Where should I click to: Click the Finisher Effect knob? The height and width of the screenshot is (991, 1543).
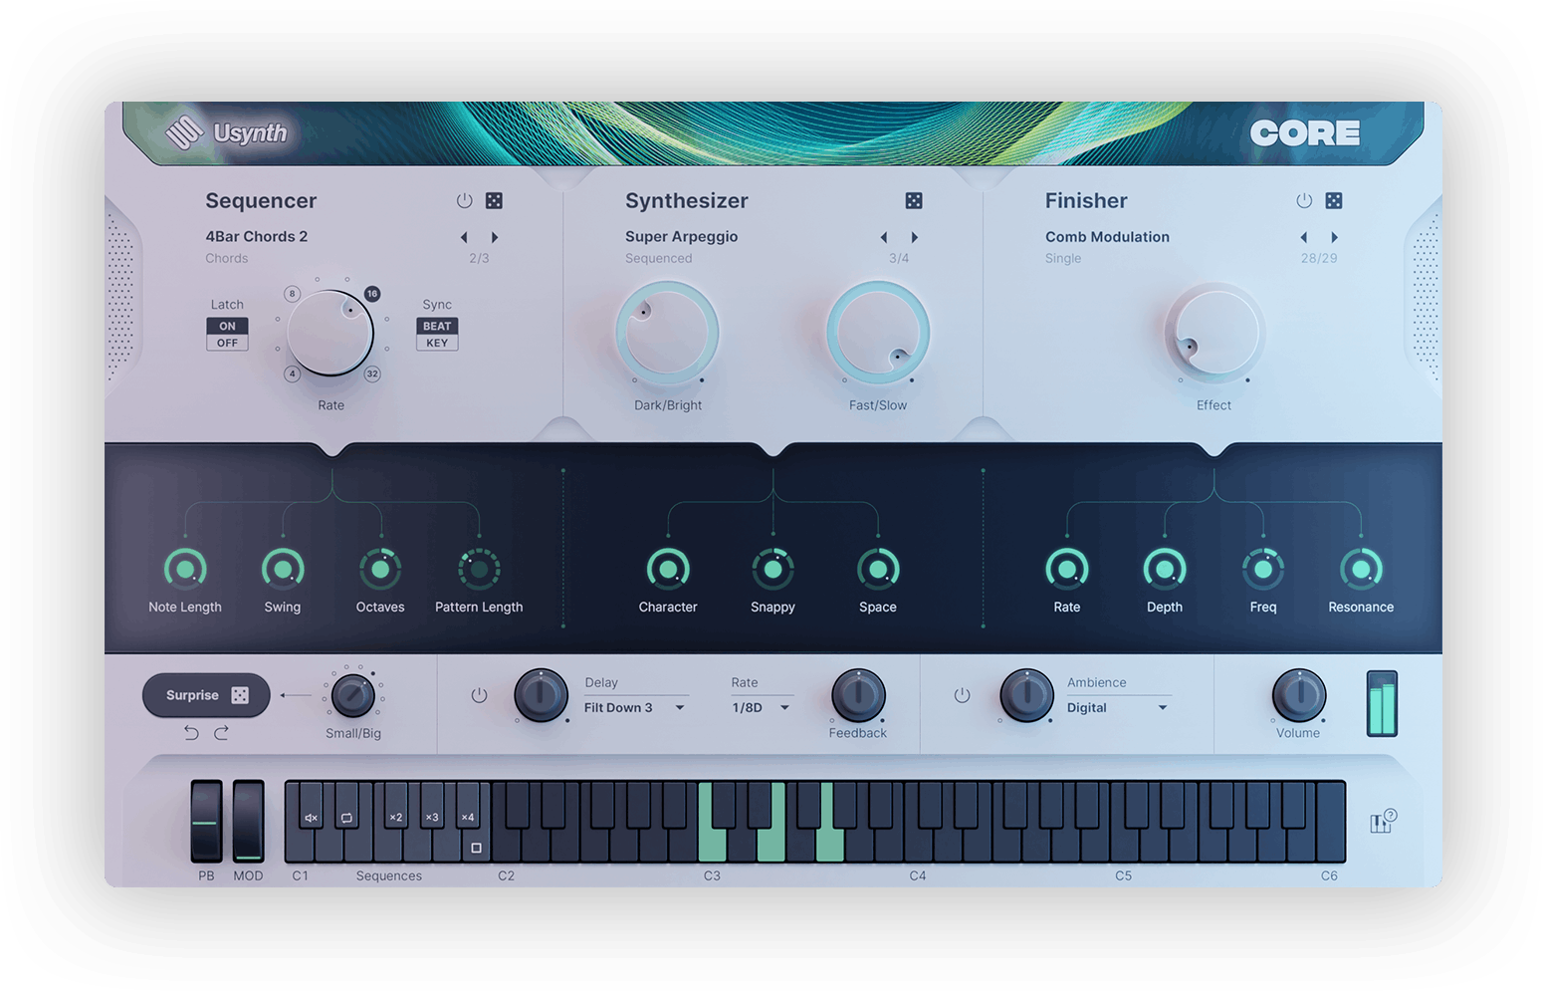tap(1214, 333)
